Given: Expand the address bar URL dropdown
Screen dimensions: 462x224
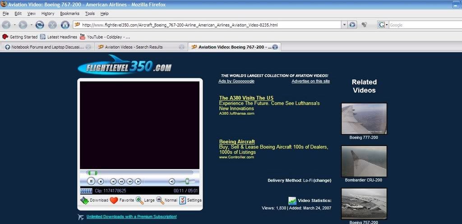Looking at the screenshot, I should pyautogui.click(x=344, y=25).
